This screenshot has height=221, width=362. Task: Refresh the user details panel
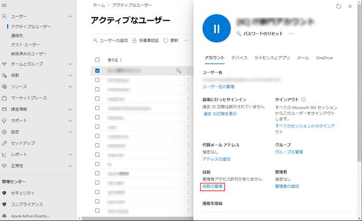click(338, 6)
